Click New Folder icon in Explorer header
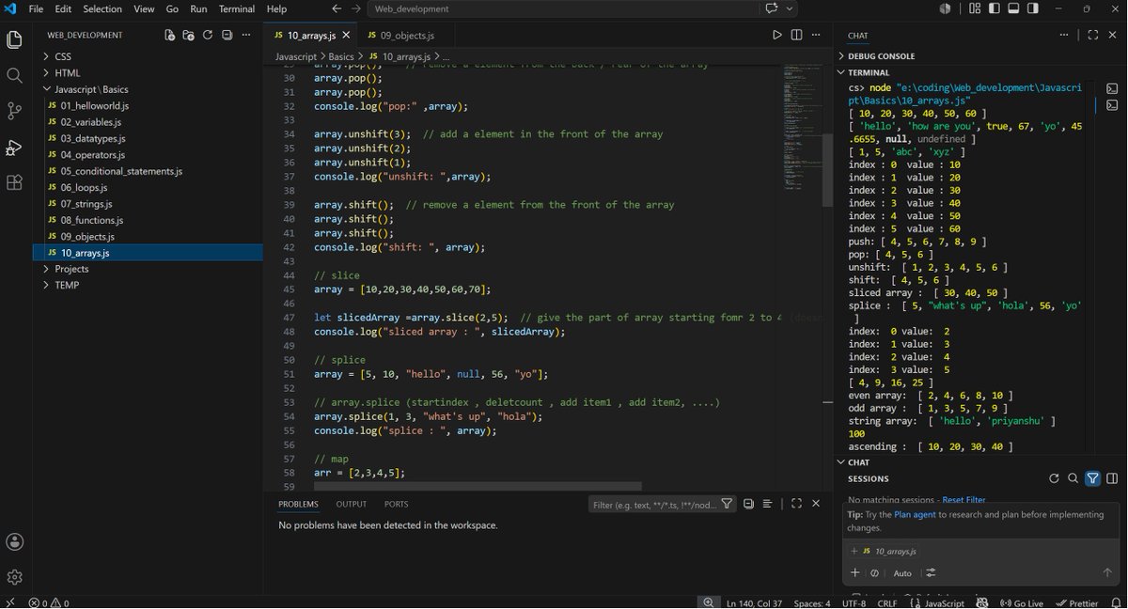Viewport: 1128px width, 609px height. tap(189, 35)
